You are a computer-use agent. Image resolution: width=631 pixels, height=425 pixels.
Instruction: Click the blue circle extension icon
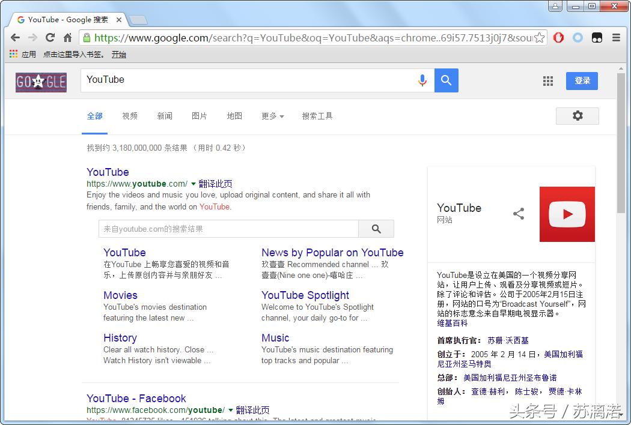578,37
